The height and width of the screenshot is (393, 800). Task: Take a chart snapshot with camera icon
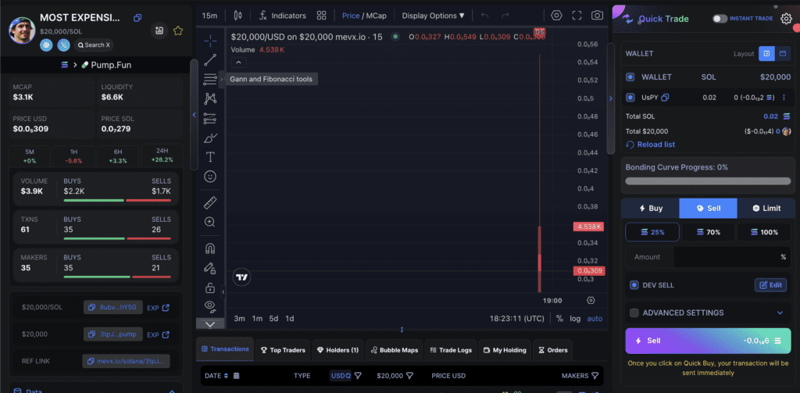pyautogui.click(x=597, y=16)
